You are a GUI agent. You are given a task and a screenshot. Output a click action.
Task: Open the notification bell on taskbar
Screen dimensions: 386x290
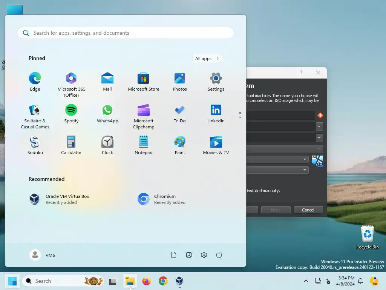[360, 281]
